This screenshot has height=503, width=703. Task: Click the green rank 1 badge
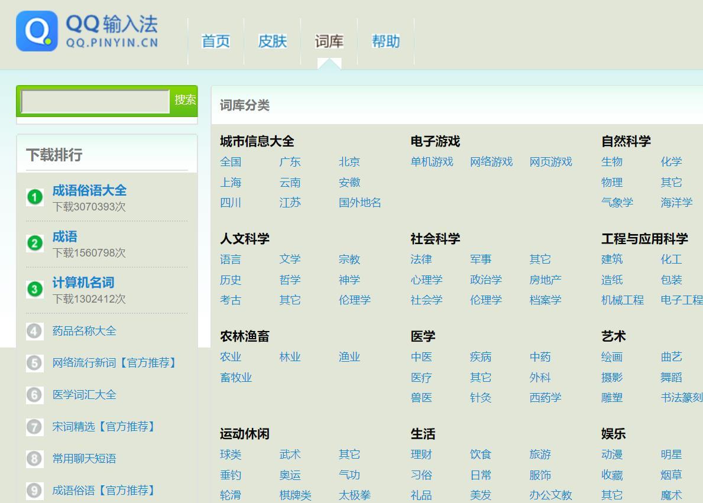point(34,197)
